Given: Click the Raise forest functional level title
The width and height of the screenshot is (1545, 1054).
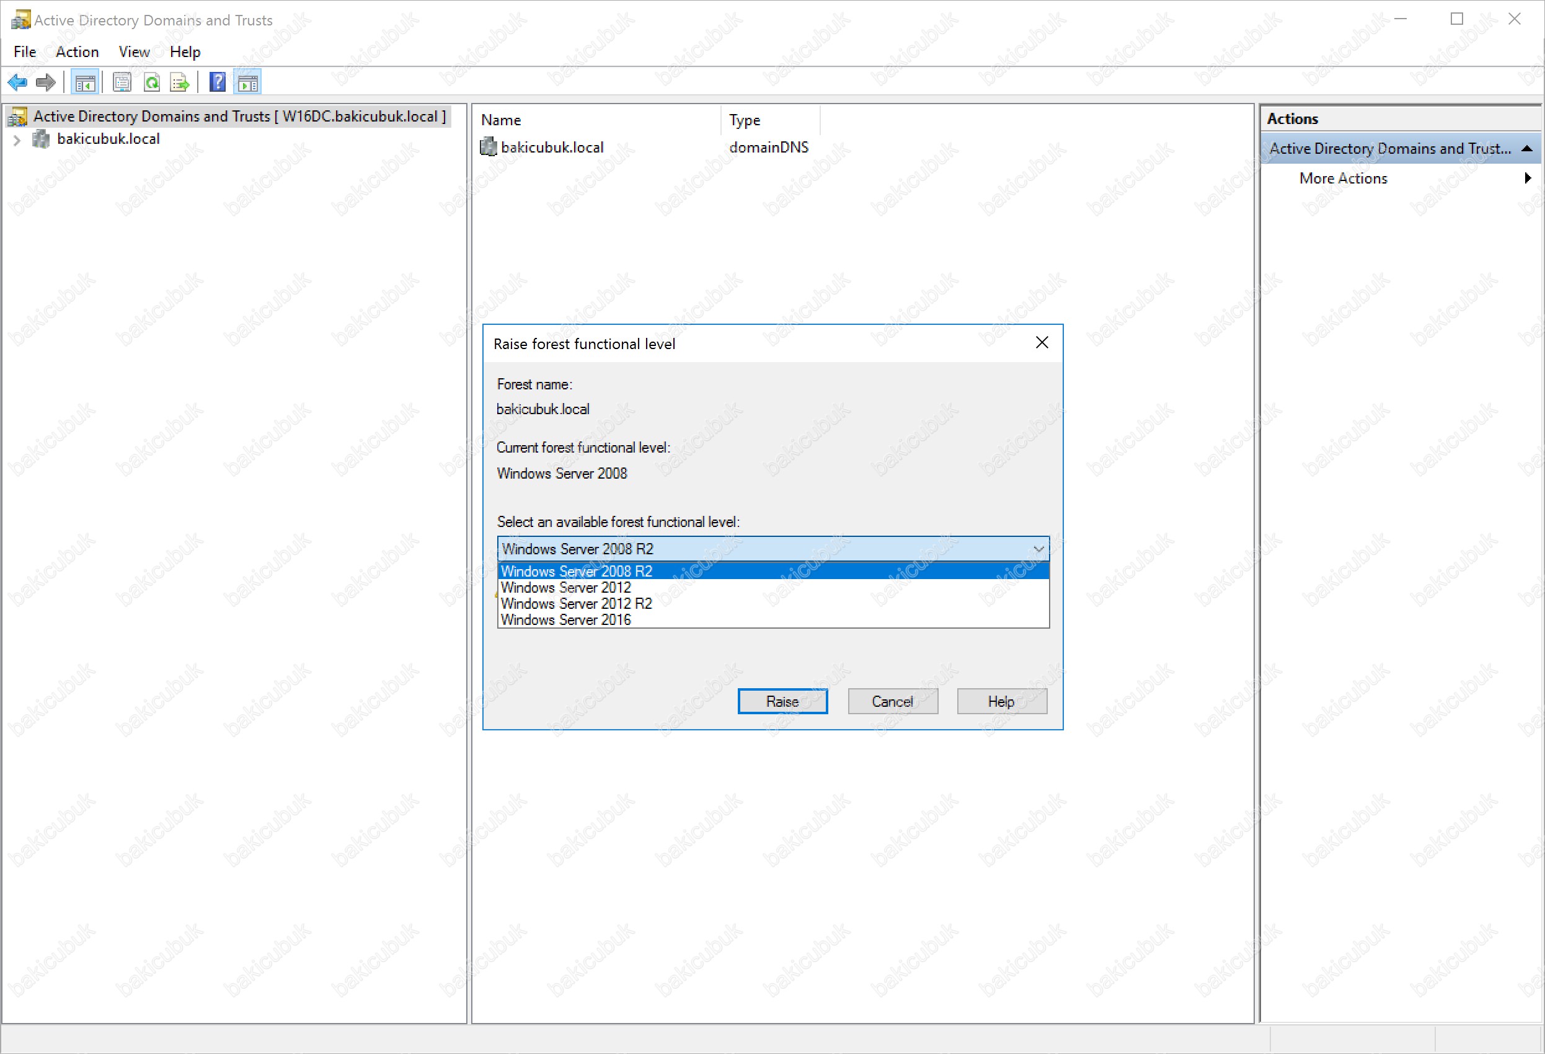Looking at the screenshot, I should [585, 345].
